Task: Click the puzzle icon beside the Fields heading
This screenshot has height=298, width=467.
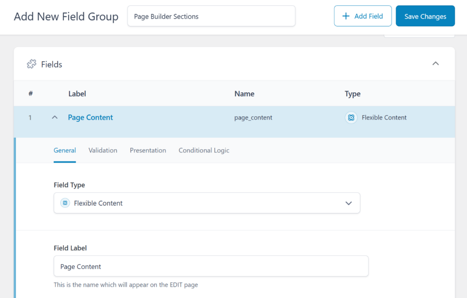Action: (31, 64)
